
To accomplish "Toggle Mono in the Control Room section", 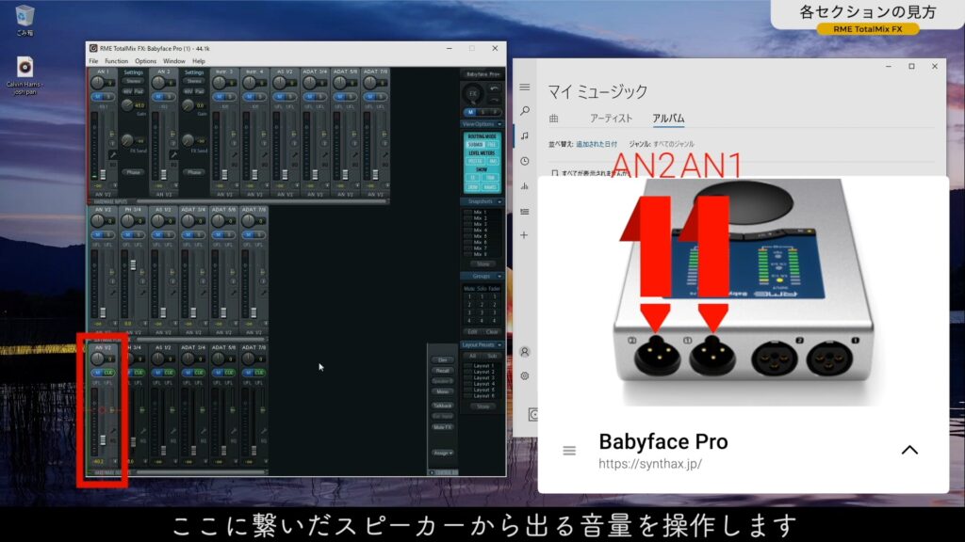I will point(443,392).
